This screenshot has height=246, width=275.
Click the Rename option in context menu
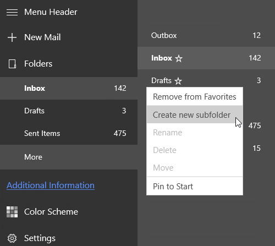pos(195,133)
